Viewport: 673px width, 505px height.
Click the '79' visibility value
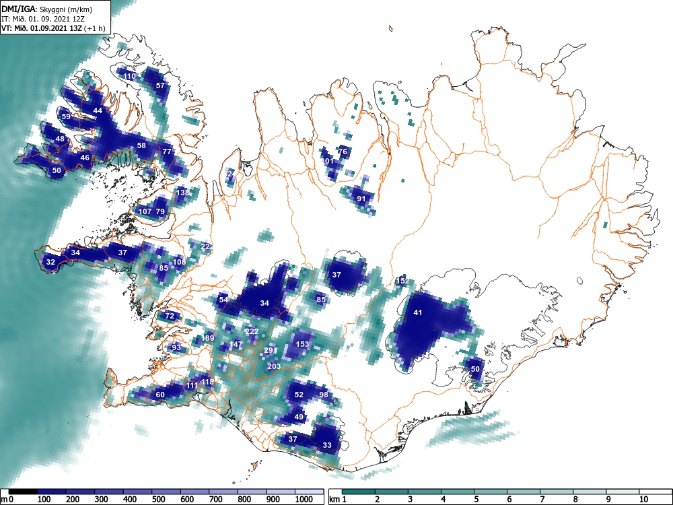[x=160, y=211]
